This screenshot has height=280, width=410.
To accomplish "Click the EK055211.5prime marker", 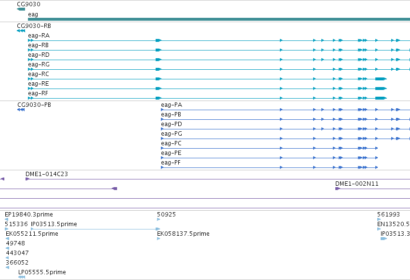I will [7, 239].
